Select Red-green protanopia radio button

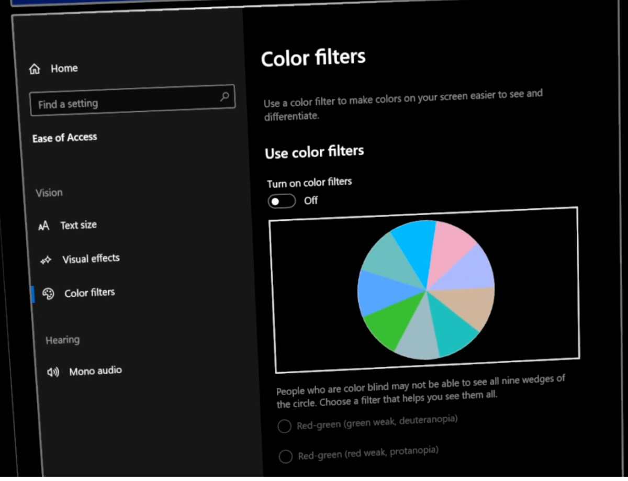coord(286,457)
